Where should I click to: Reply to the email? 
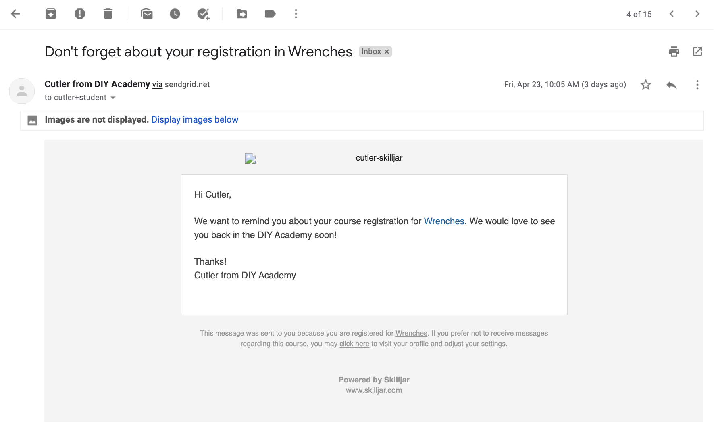(672, 85)
